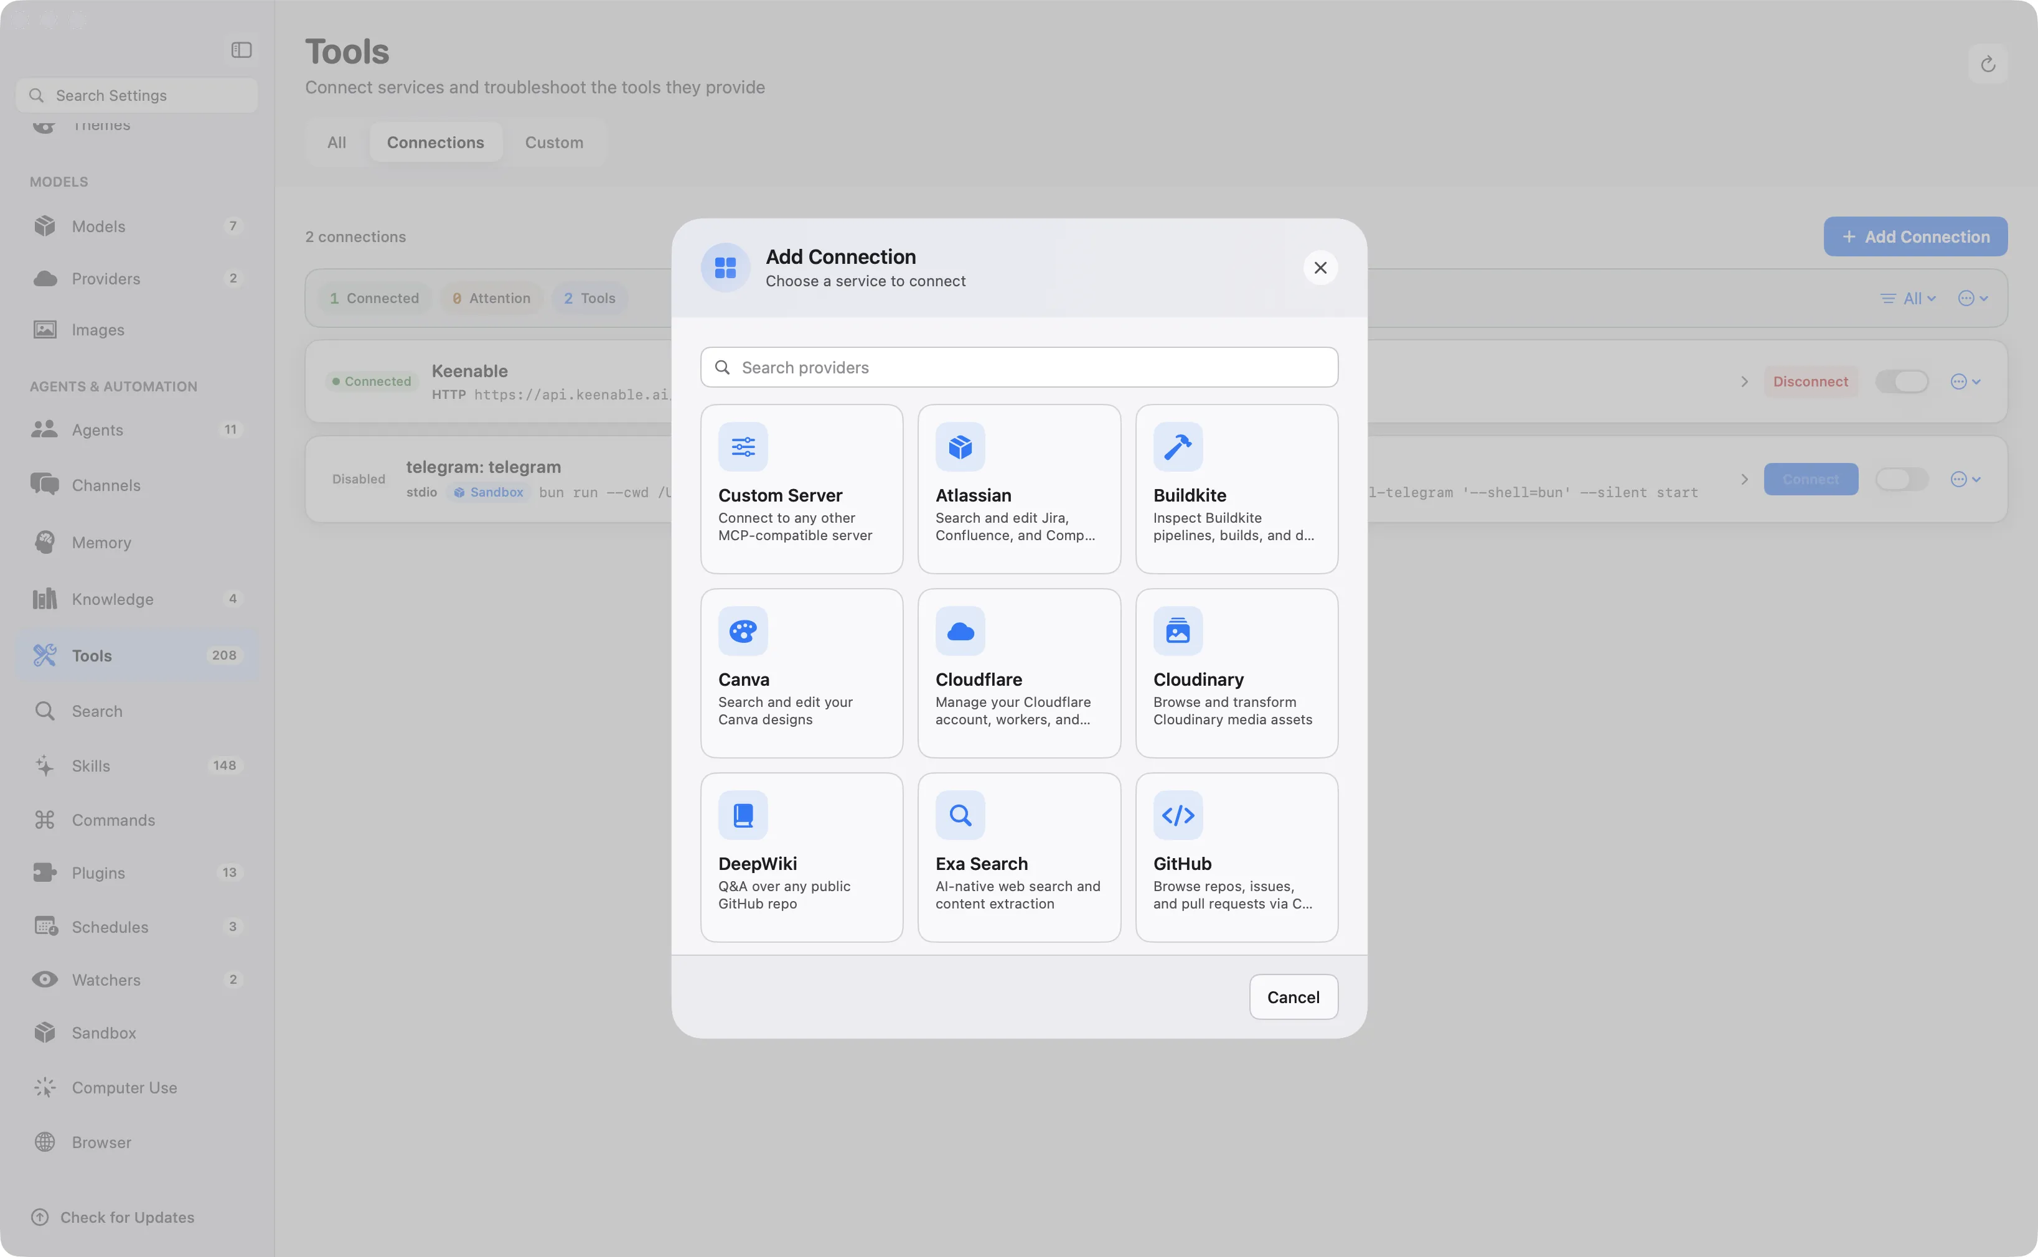Open Skills in the sidebar
Image resolution: width=2038 pixels, height=1257 pixels.
137,765
